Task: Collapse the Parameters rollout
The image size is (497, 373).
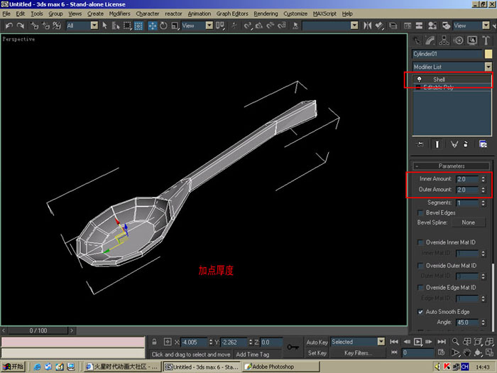Action: 452,166
